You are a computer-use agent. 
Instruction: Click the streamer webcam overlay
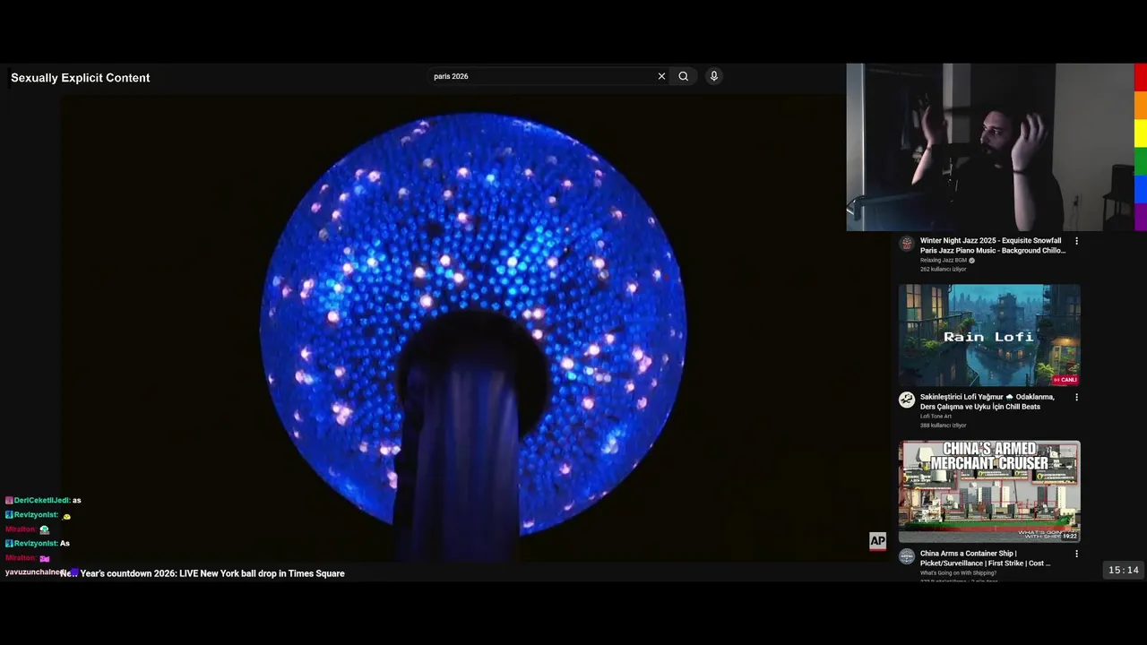[x=990, y=147]
